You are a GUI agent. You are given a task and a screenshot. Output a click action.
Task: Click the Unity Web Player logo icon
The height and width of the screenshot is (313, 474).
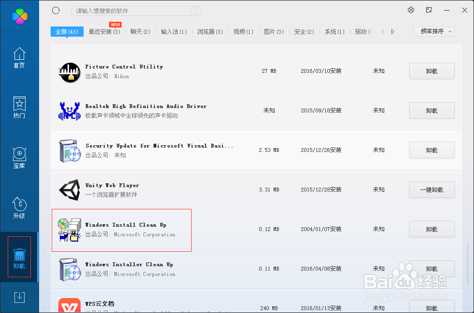[70, 190]
